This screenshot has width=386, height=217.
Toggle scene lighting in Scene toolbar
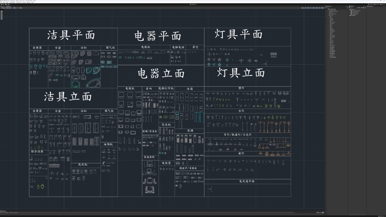point(308,8)
